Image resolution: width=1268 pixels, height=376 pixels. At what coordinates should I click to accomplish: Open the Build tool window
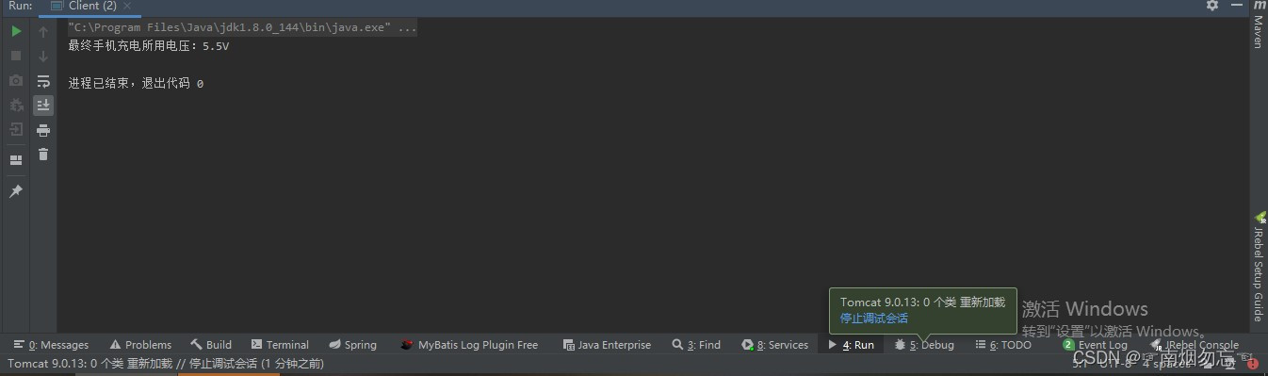click(x=211, y=345)
